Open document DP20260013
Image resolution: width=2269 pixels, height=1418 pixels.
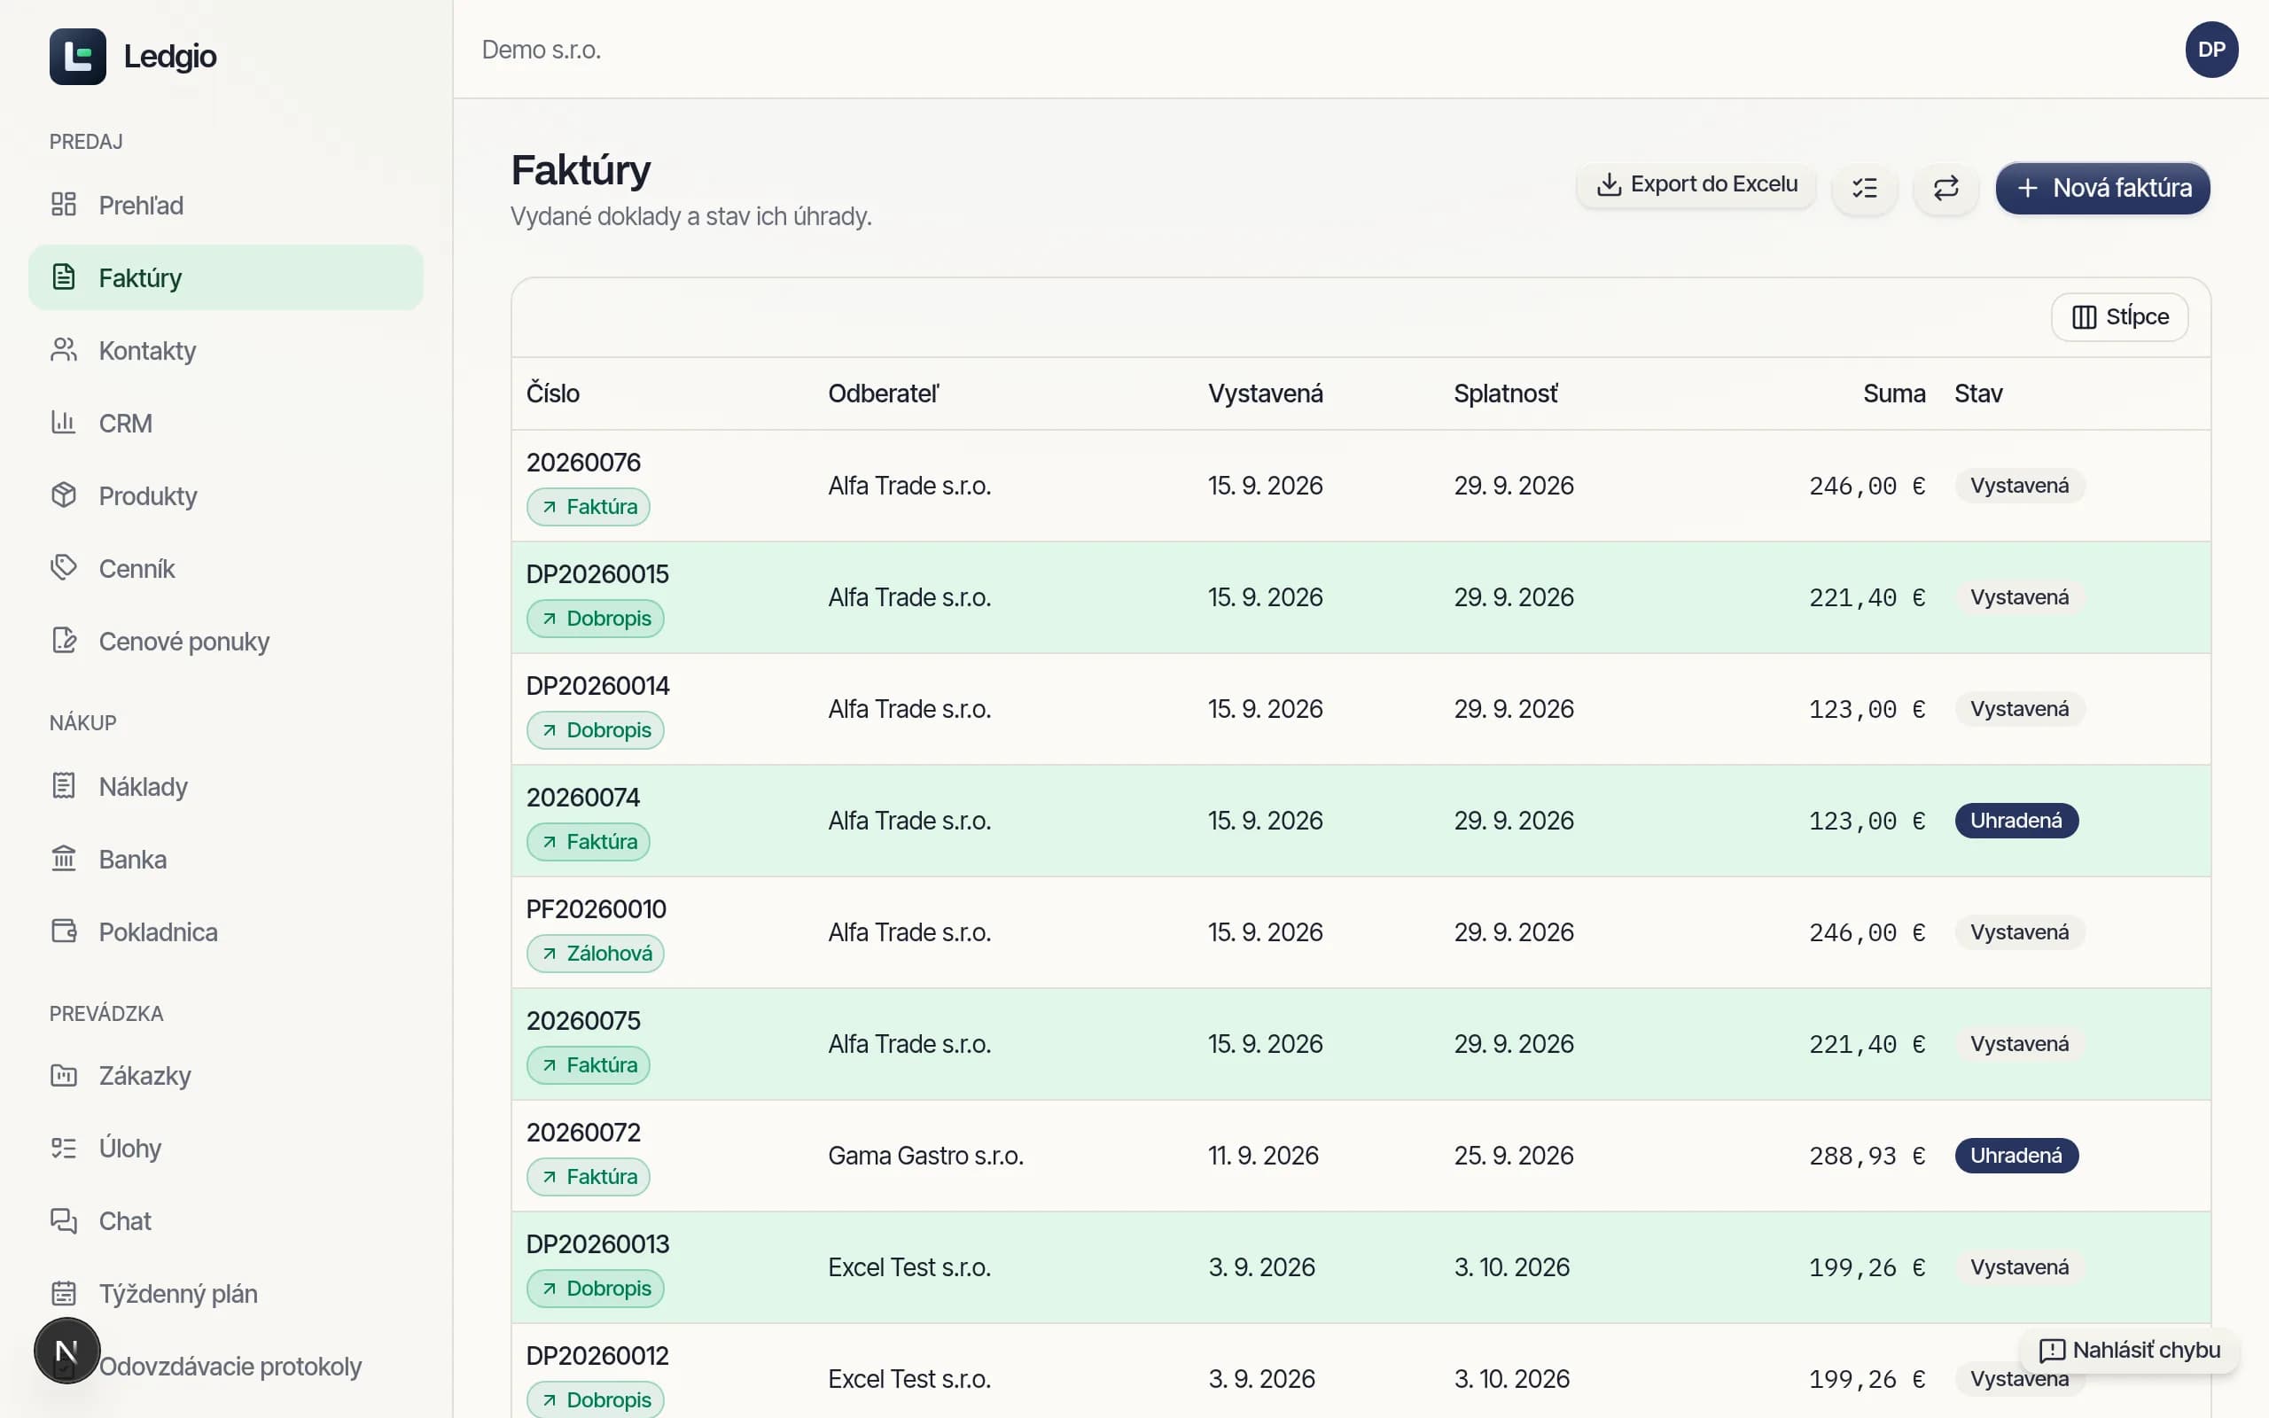coord(597,1243)
